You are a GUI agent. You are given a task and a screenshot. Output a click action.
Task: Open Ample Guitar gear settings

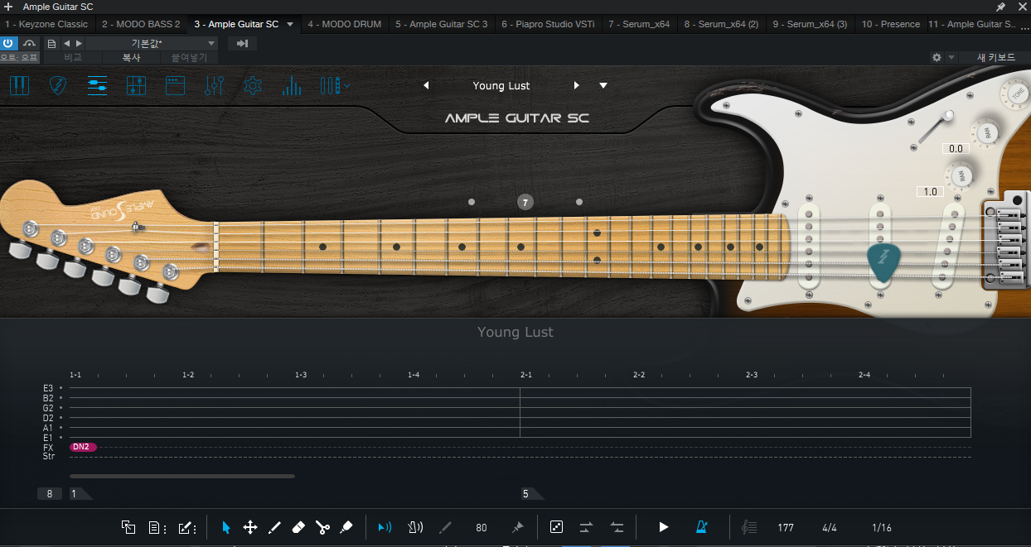253,85
